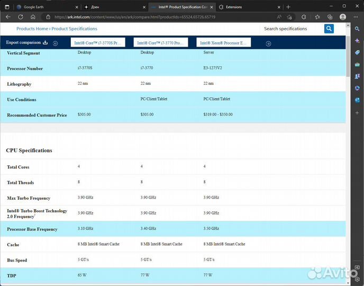Image resolution: width=364 pixels, height=286 pixels.
Task: Click the blue search magnifier button
Action: [x=329, y=29]
